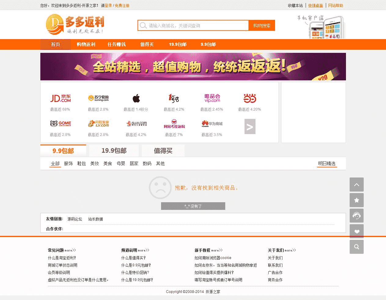Open the 站长数据 friendly link
The width and height of the screenshot is (386, 300).
(96, 219)
